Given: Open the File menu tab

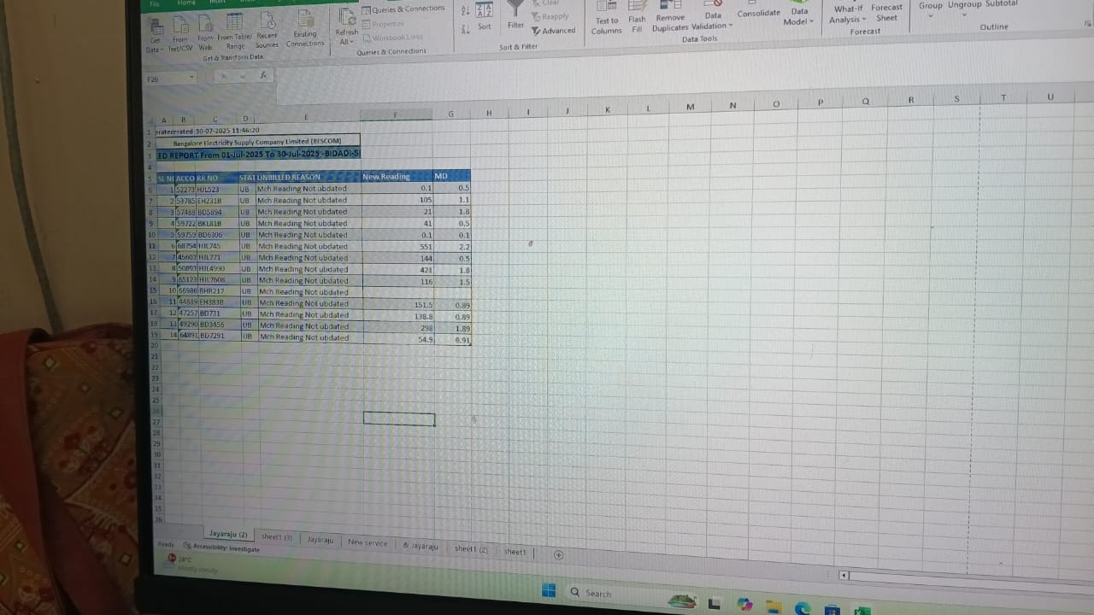Looking at the screenshot, I should 155,3.
